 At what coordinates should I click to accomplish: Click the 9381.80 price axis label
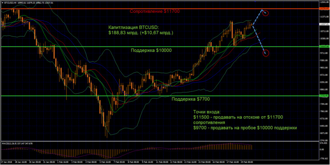coord(324,61)
